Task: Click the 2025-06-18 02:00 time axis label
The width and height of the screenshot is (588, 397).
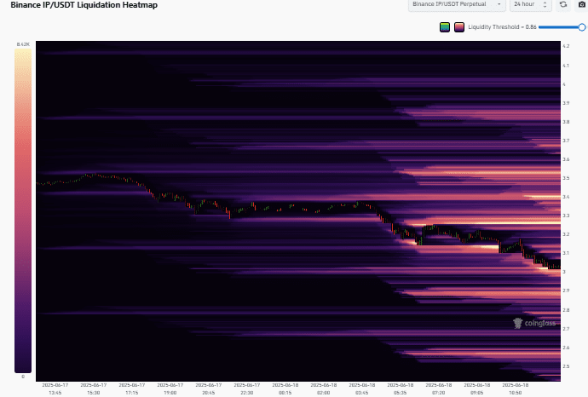Action: [x=323, y=388]
